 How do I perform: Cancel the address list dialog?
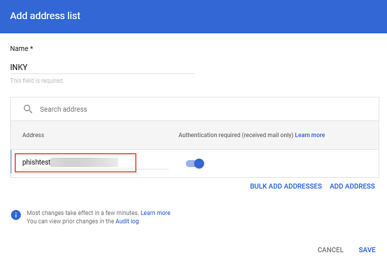pos(331,250)
